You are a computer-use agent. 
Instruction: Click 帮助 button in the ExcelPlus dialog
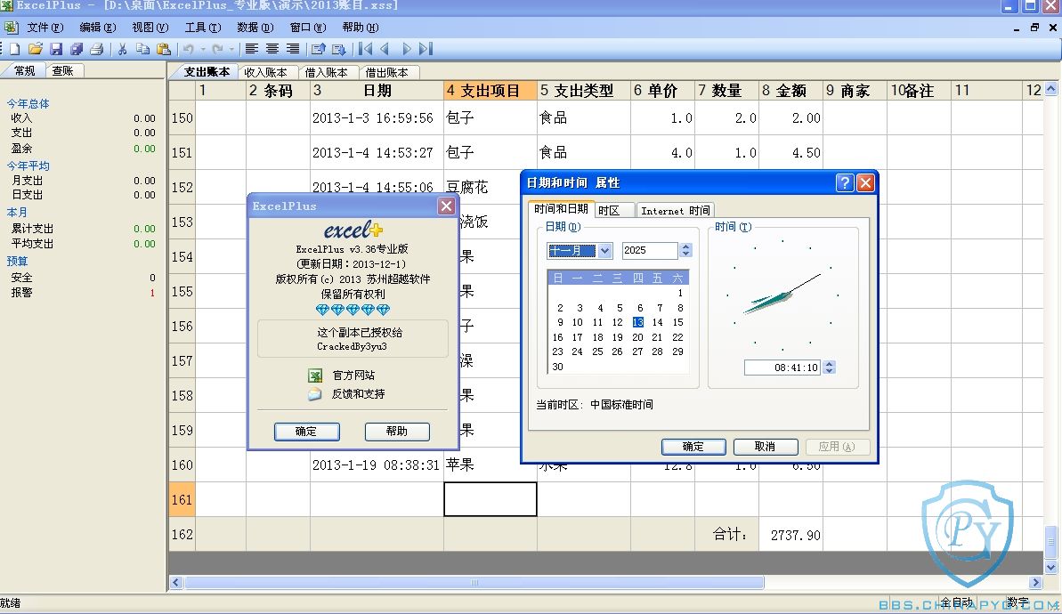click(397, 432)
